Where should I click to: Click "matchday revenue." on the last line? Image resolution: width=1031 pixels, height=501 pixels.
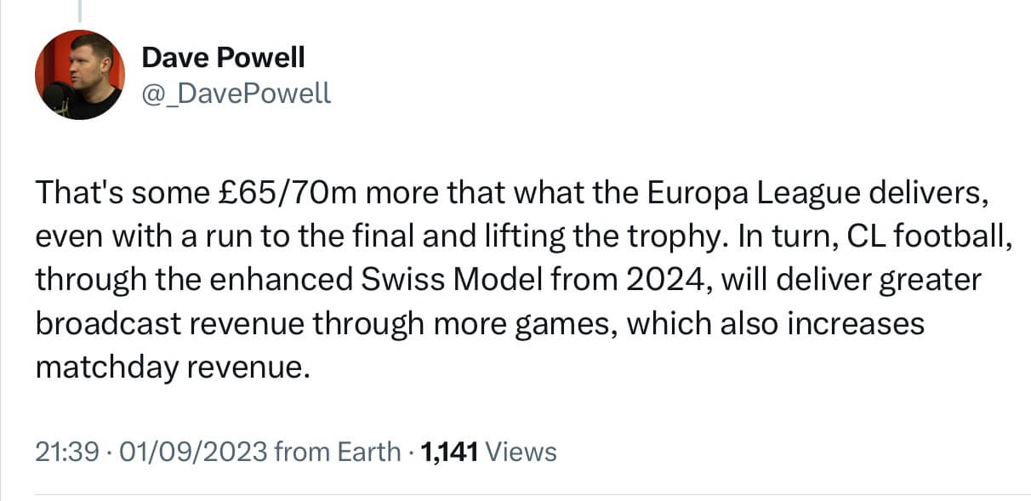point(168,367)
